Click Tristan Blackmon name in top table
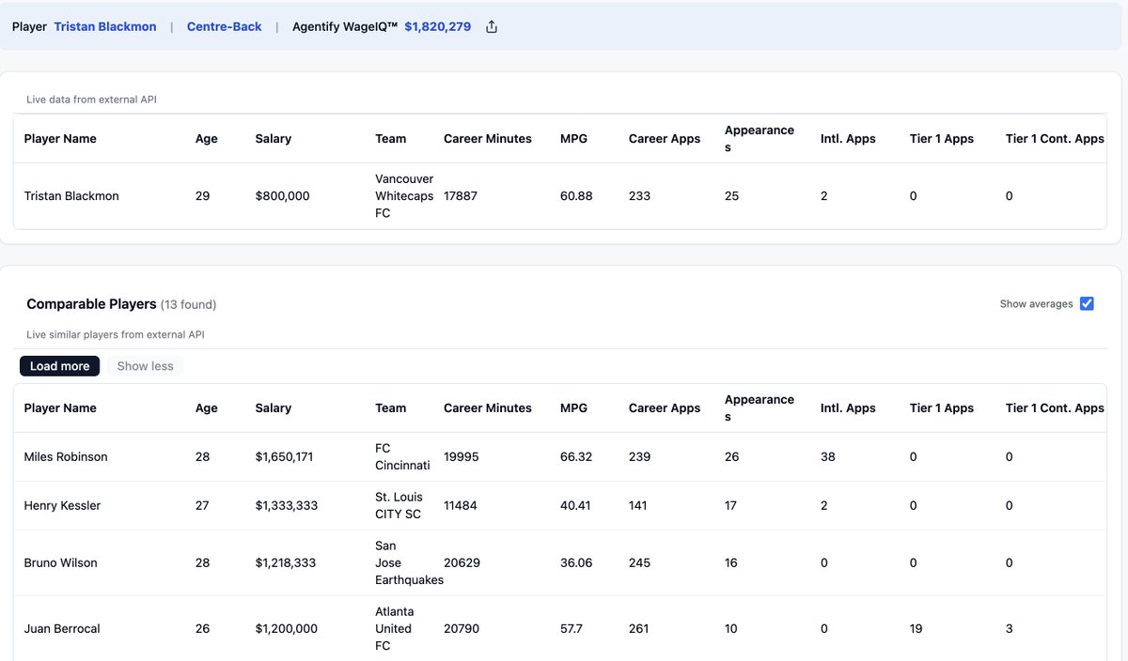The image size is (1128, 661). pos(71,196)
